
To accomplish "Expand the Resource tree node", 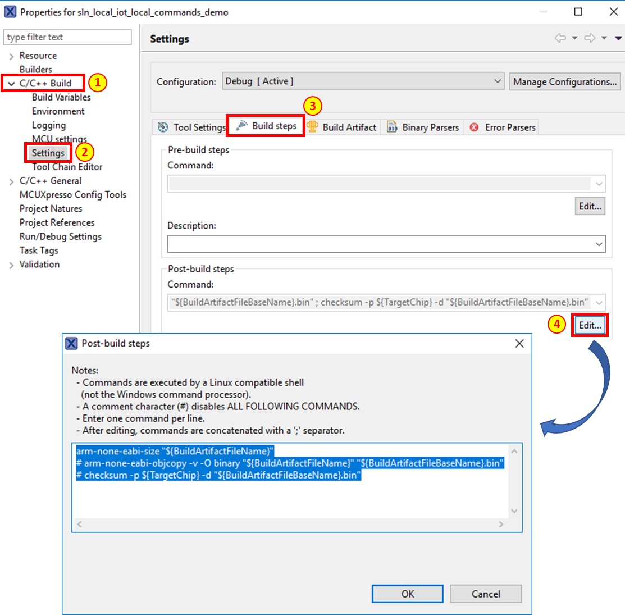I will [12, 56].
